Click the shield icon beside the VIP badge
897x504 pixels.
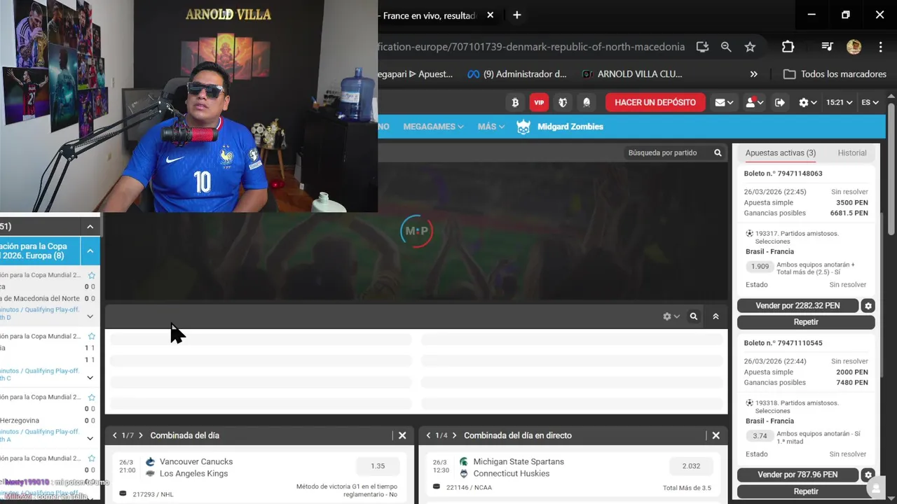click(563, 102)
